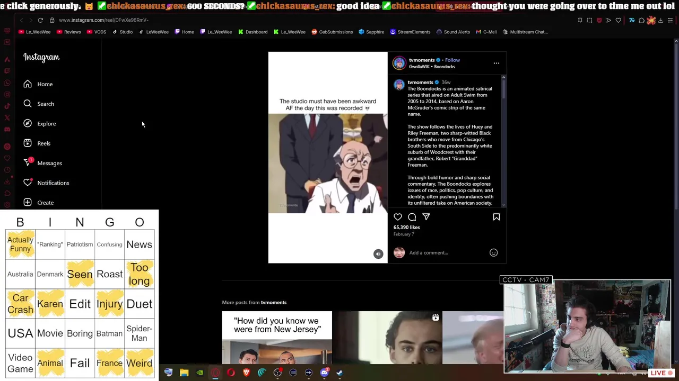The height and width of the screenshot is (381, 679).
Task: Click the pinboard pin icon in toolbar
Action: click(580, 21)
